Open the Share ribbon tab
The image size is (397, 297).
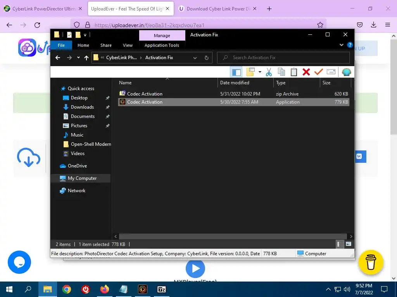tap(106, 45)
